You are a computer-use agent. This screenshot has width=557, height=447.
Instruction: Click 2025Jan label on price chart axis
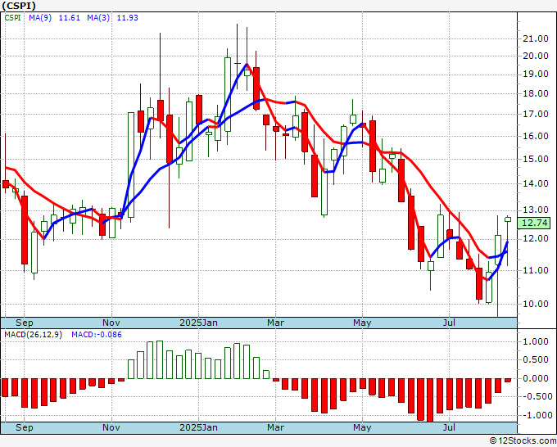click(x=198, y=323)
